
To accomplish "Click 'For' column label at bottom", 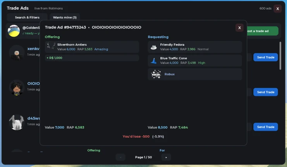I will pyautogui.click(x=162, y=150).
